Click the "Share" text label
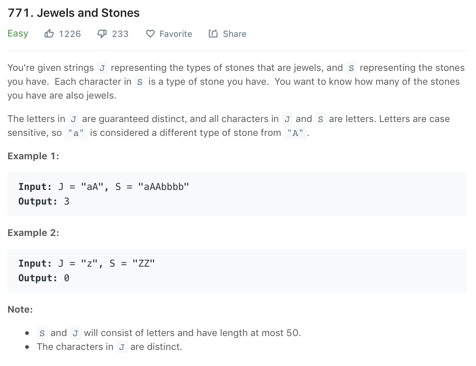476x366 pixels. pyautogui.click(x=234, y=34)
